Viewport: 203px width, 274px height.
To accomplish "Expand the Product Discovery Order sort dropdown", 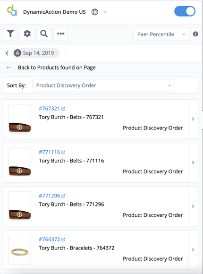I will pyautogui.click(x=103, y=86).
